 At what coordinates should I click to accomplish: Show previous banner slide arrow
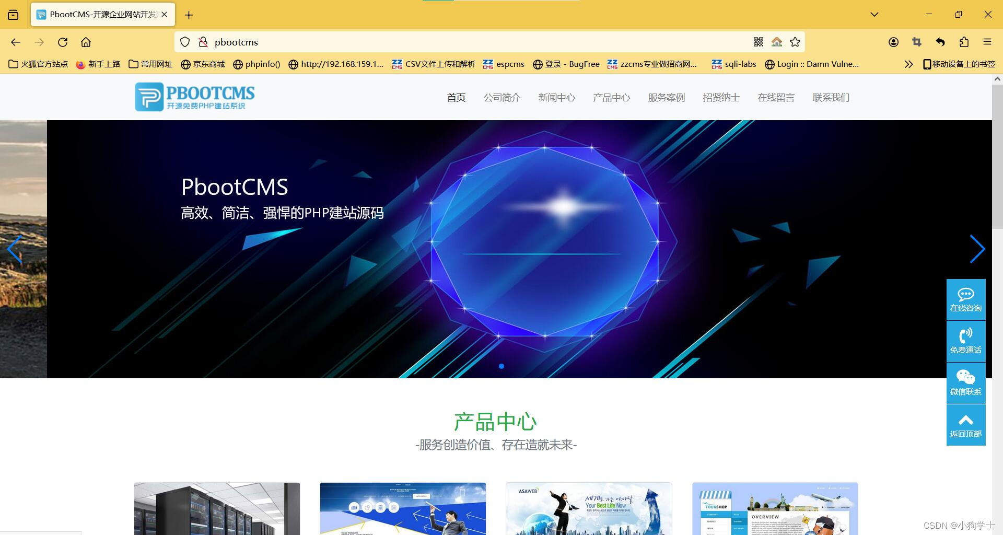[15, 249]
